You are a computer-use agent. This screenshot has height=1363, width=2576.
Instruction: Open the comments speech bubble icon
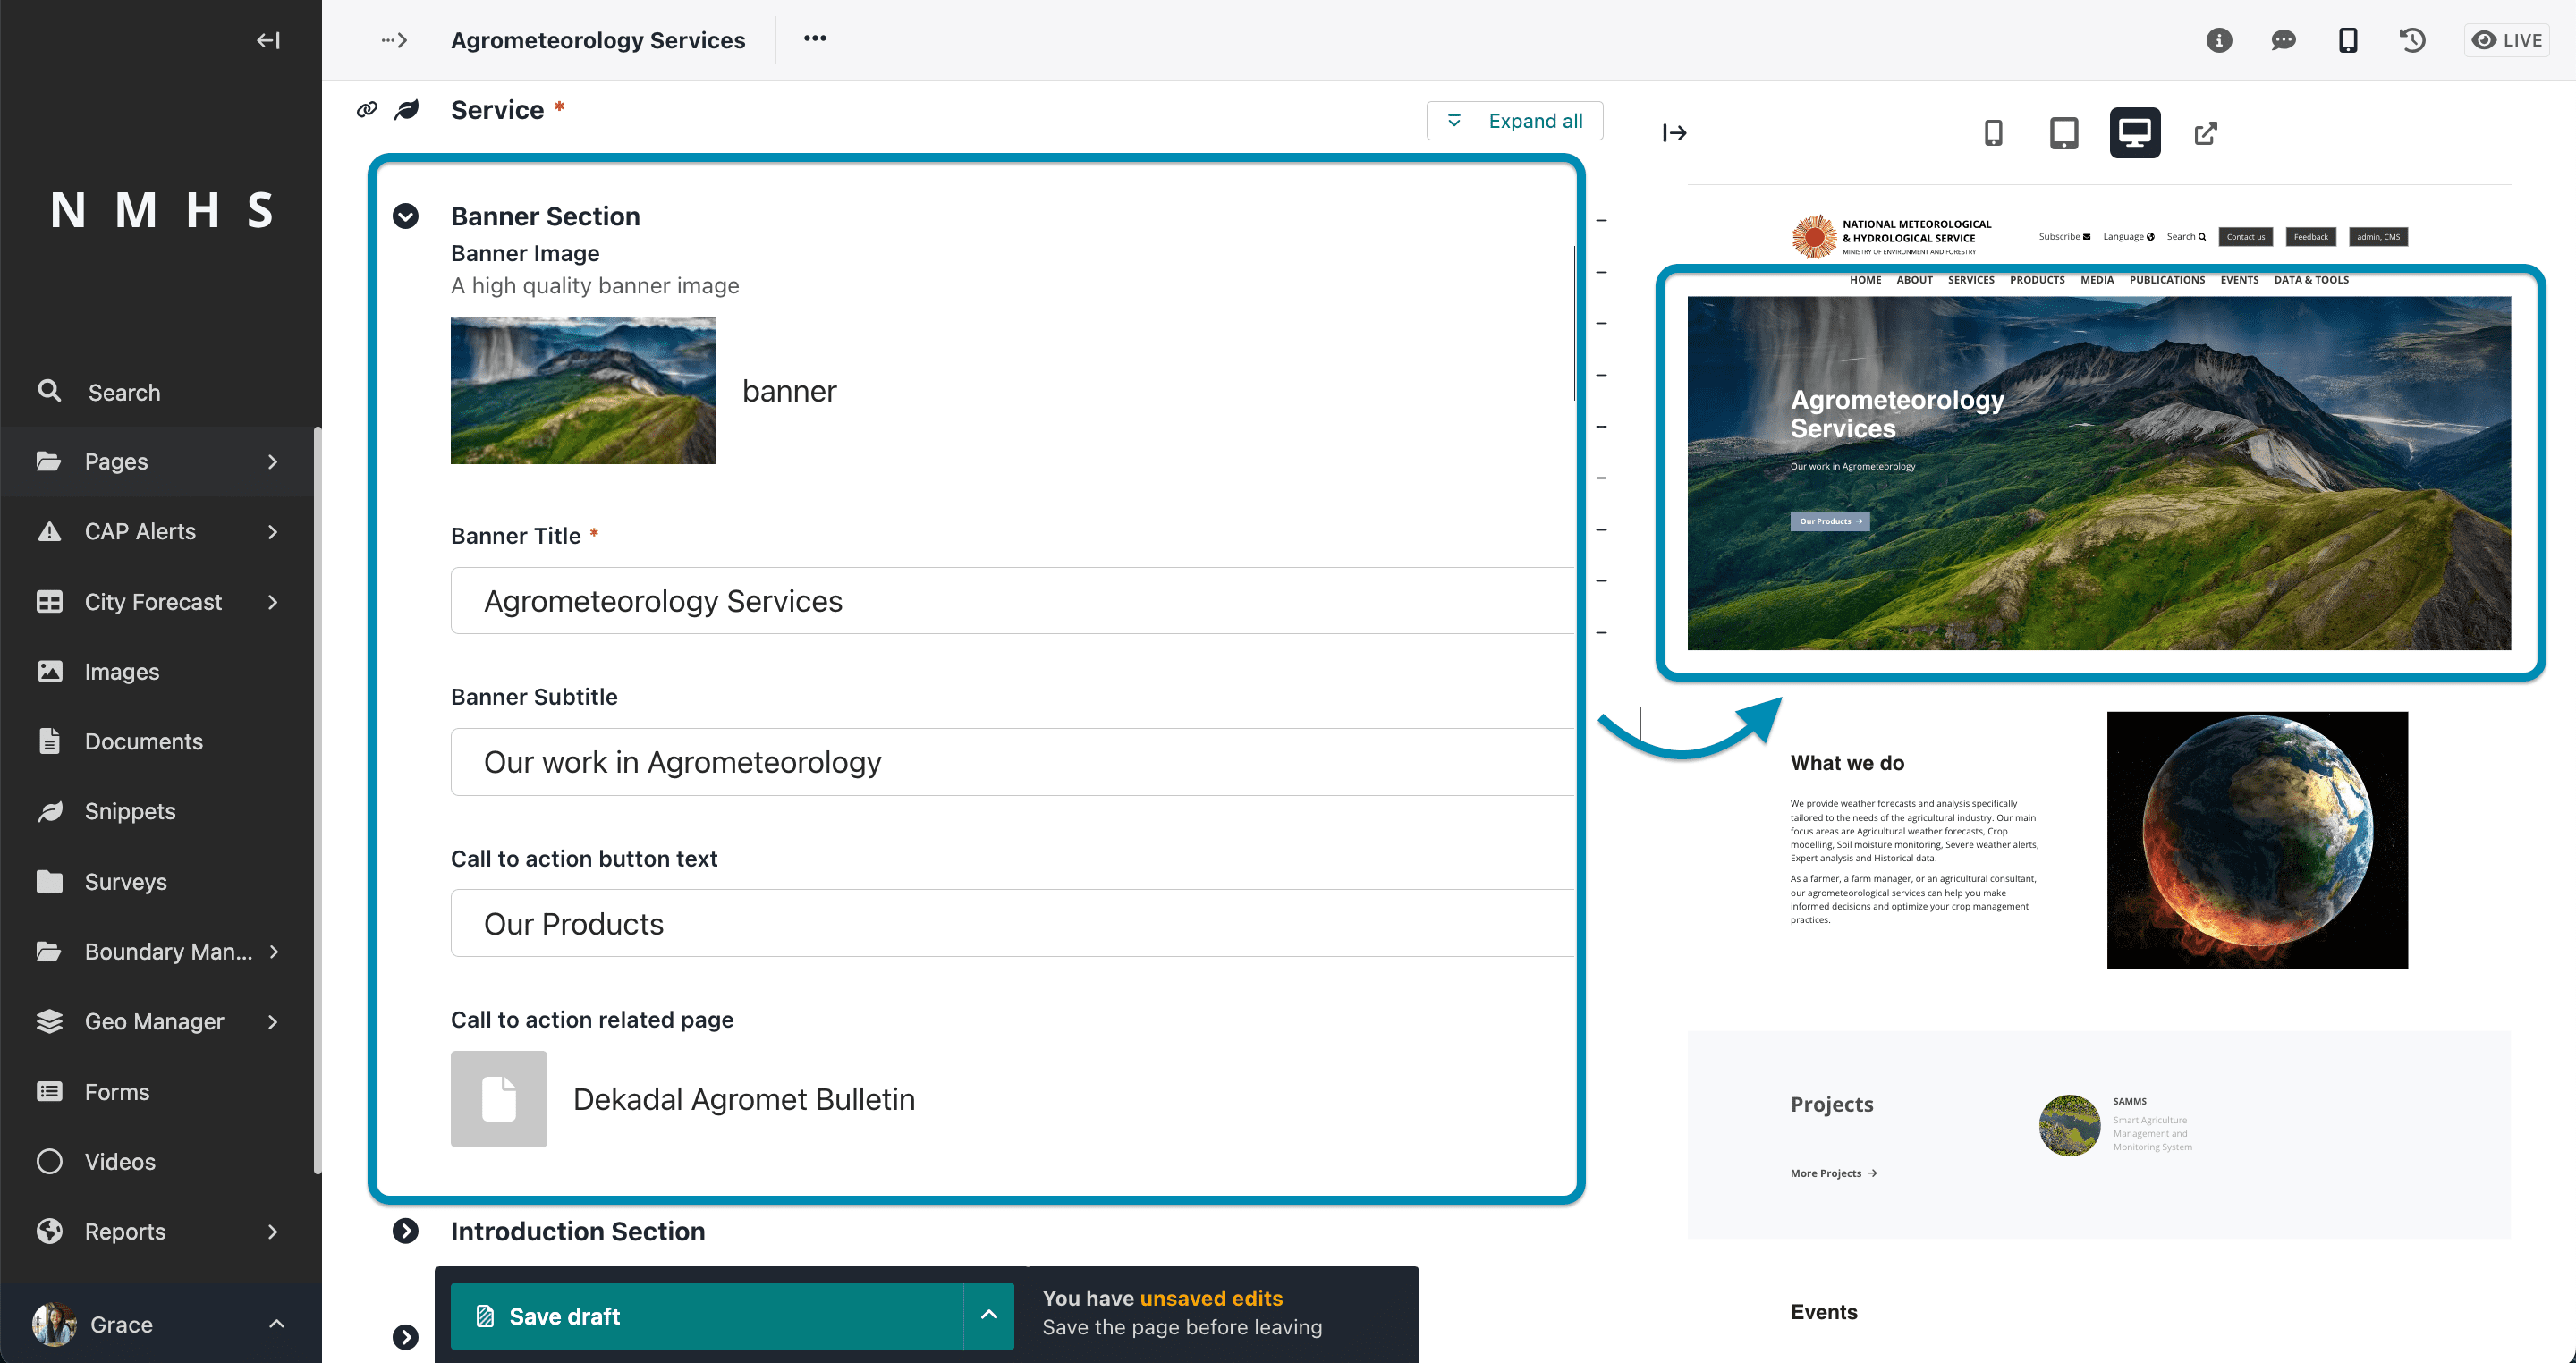[2283, 40]
